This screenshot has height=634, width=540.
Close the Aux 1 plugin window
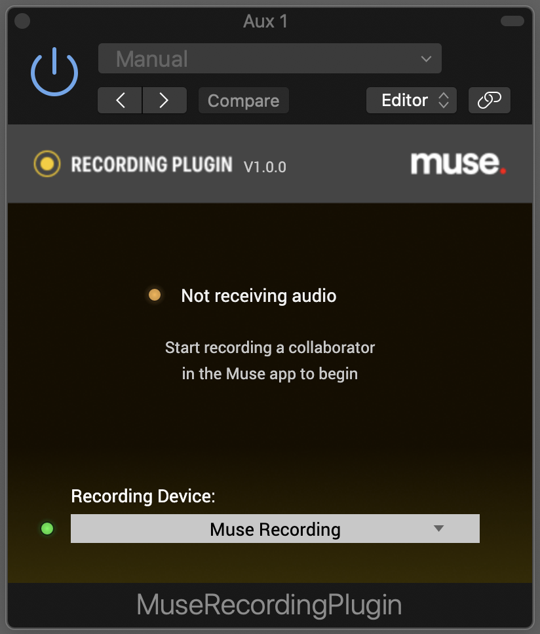[22, 22]
